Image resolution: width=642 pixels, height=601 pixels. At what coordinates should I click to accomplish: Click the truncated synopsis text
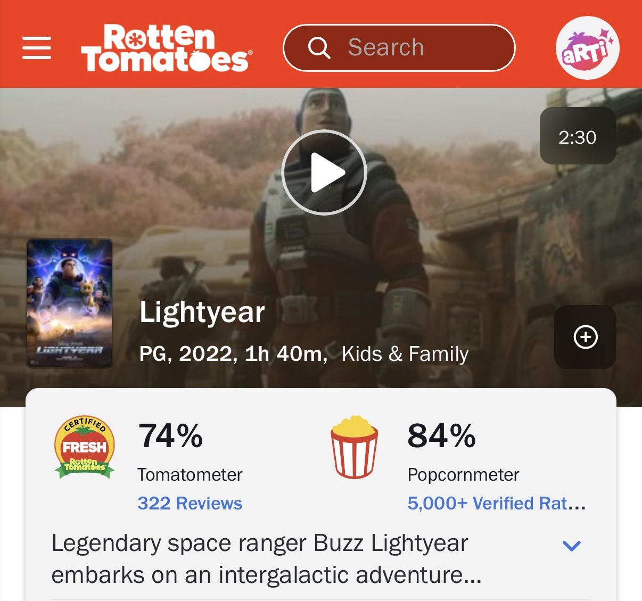[x=267, y=559]
